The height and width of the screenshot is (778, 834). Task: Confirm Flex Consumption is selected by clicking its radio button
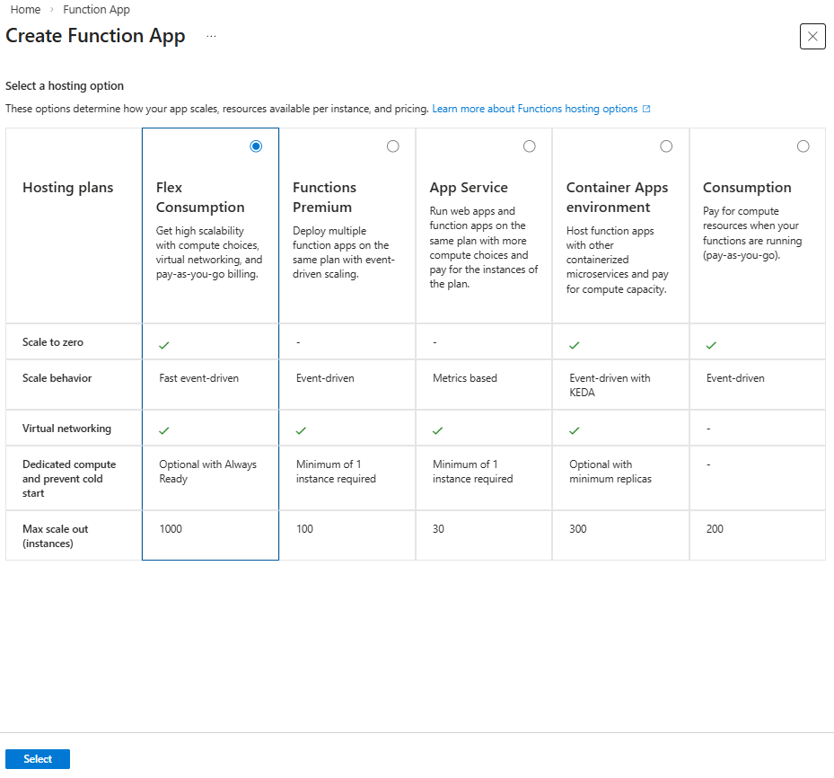pos(256,146)
